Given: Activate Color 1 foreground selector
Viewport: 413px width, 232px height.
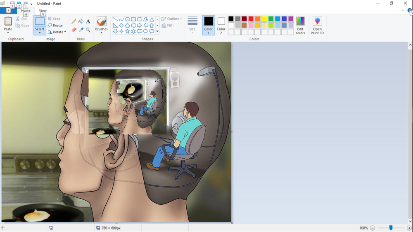Looking at the screenshot, I should [x=209, y=25].
